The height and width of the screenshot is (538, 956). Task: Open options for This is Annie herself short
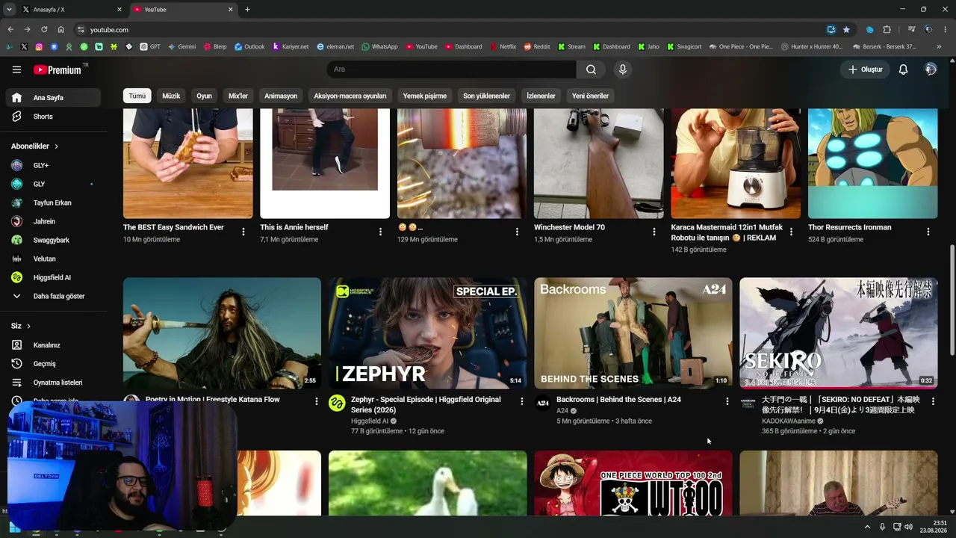(379, 232)
